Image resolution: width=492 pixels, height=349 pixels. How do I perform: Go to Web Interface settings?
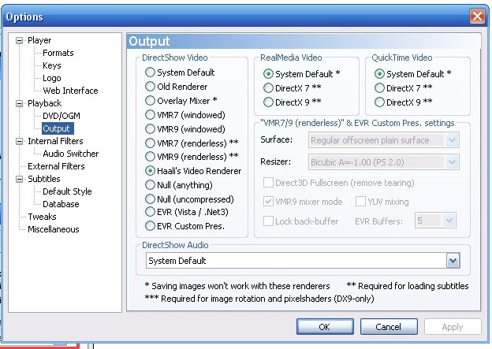(x=70, y=91)
